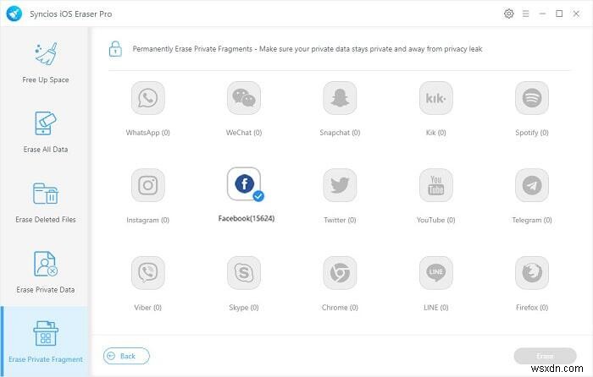Click the Snapchat (0) label
The image size is (593, 377).
tap(340, 133)
